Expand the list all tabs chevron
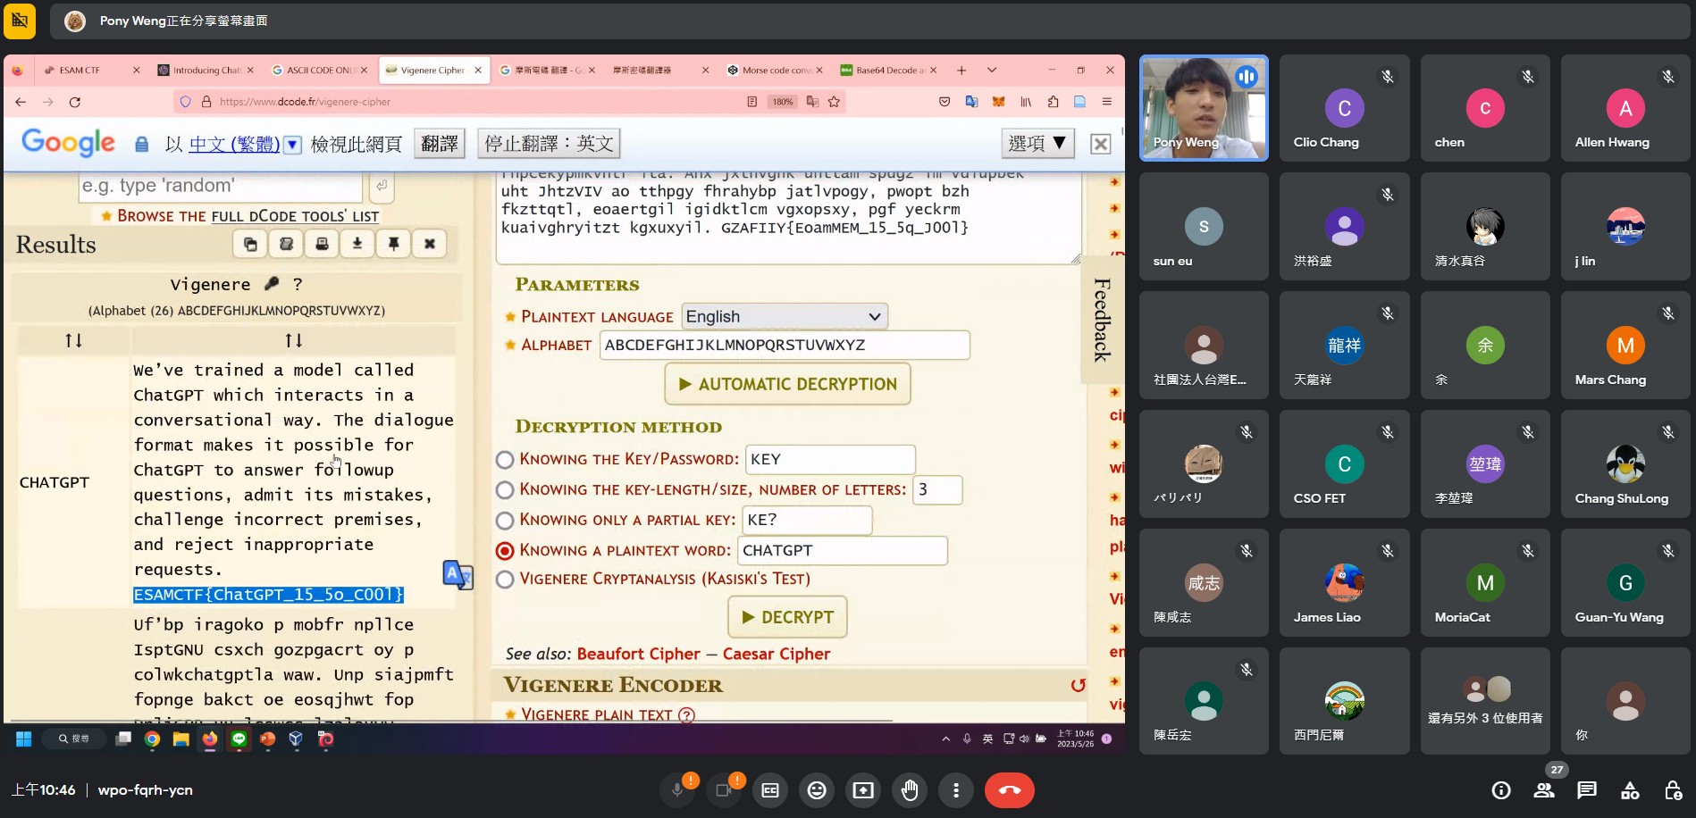Viewport: 1696px width, 818px height. 992,70
